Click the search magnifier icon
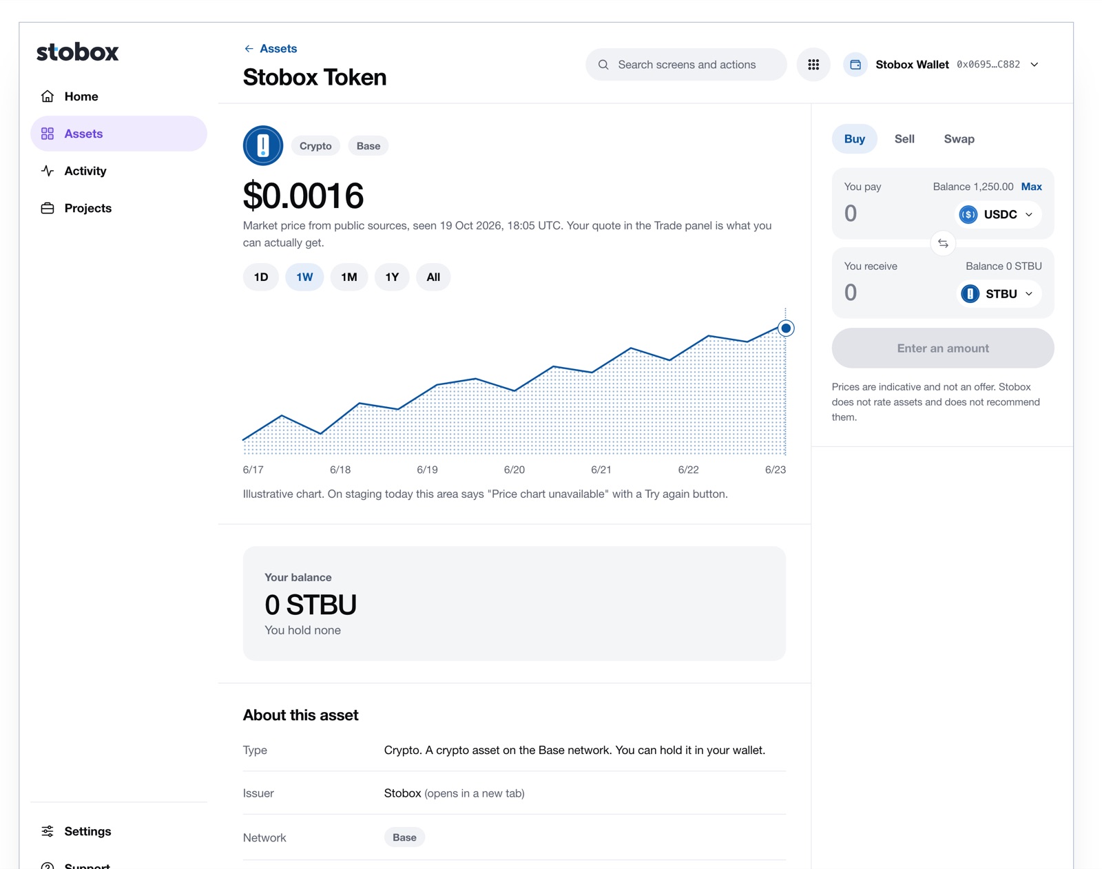Screen dimensions: 1102x869 point(603,65)
